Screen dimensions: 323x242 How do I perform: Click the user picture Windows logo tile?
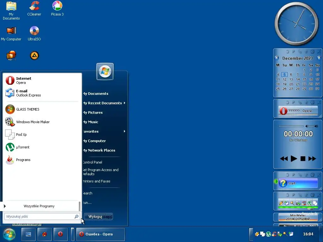[105, 72]
